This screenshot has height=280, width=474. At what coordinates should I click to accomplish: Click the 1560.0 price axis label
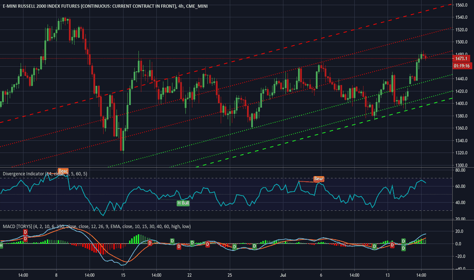pyautogui.click(x=462, y=5)
